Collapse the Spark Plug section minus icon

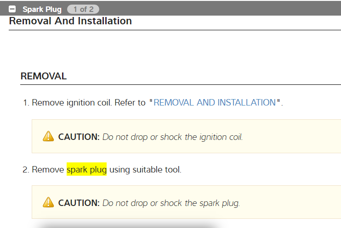tap(12, 9)
